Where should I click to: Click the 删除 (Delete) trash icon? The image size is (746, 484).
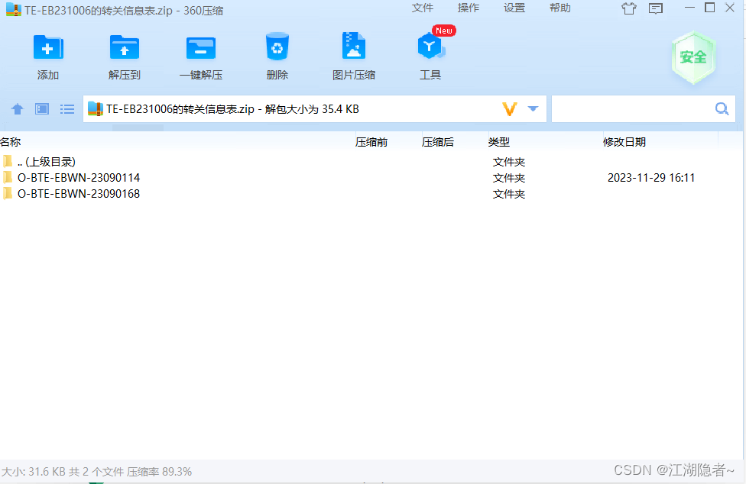277,47
